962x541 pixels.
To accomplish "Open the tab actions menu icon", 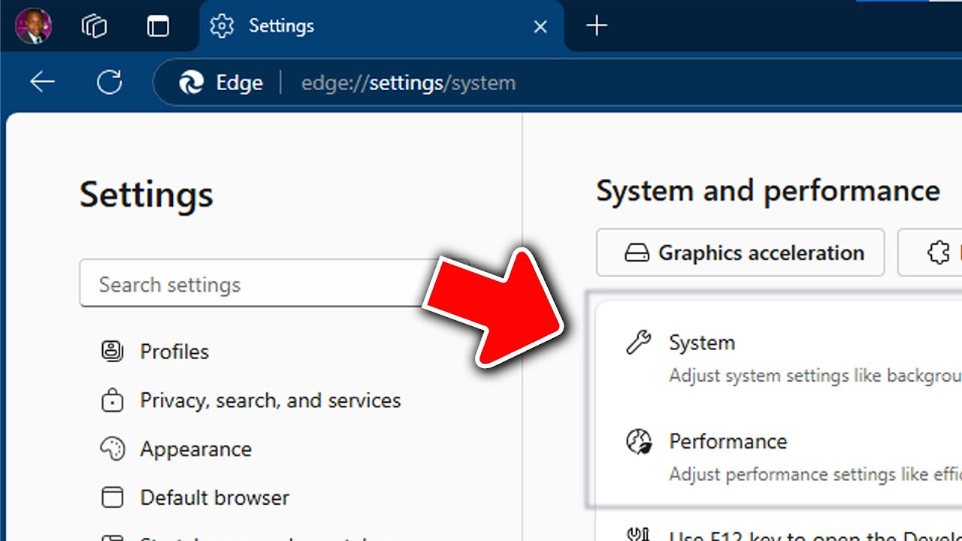I will coord(158,26).
